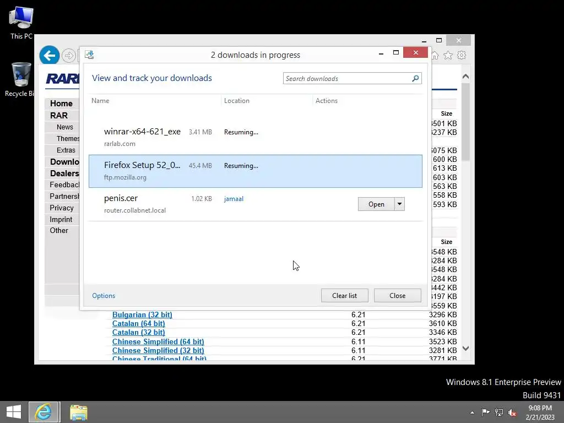
Task: Select the winrar-x64-621_exe download row
Action: pyautogui.click(x=256, y=137)
